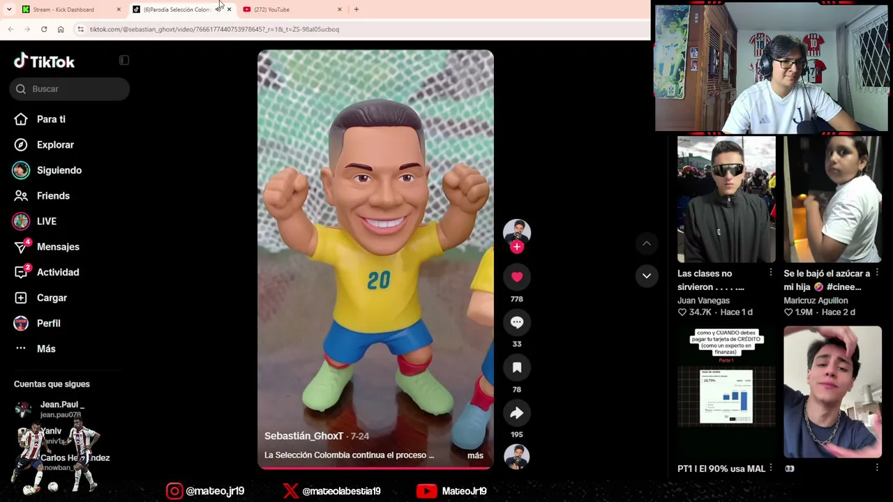The image size is (893, 502).
Task: View site information icon in address bar
Action: tap(81, 29)
